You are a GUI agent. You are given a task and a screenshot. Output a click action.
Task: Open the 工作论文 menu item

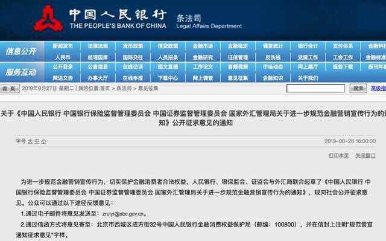[x=203, y=67]
